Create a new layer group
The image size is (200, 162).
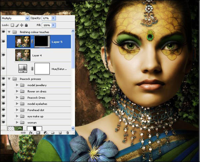53,132
